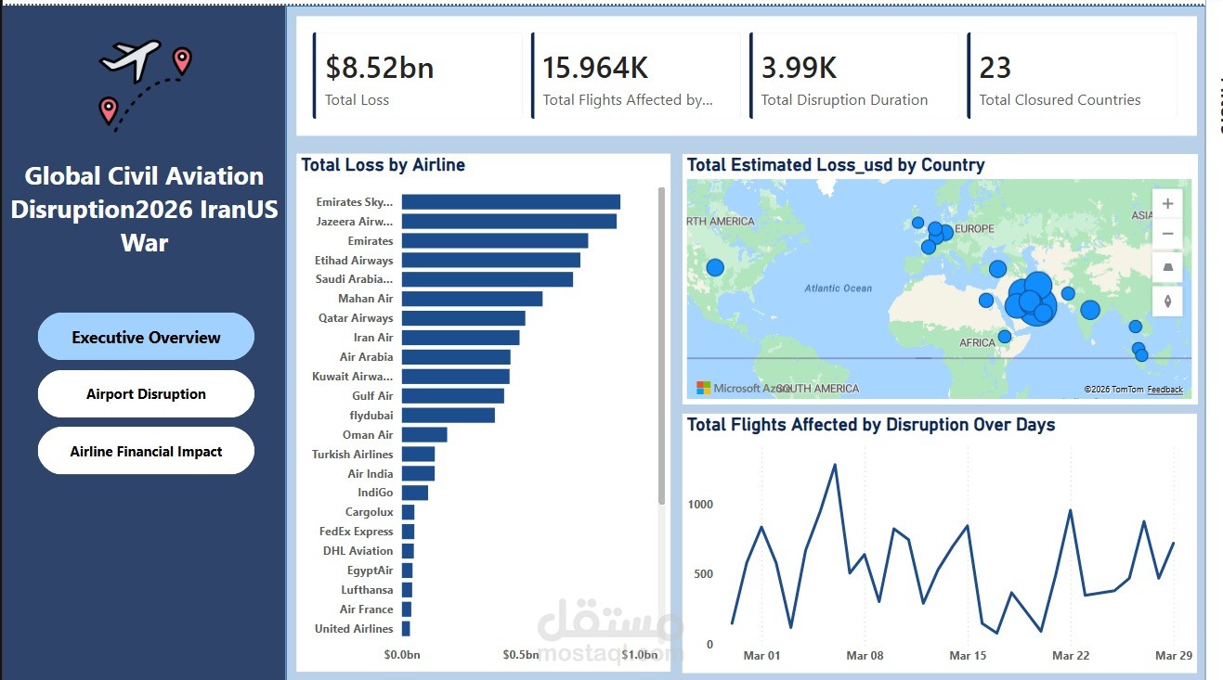Select the Jazeera Airw... bar

click(509, 221)
